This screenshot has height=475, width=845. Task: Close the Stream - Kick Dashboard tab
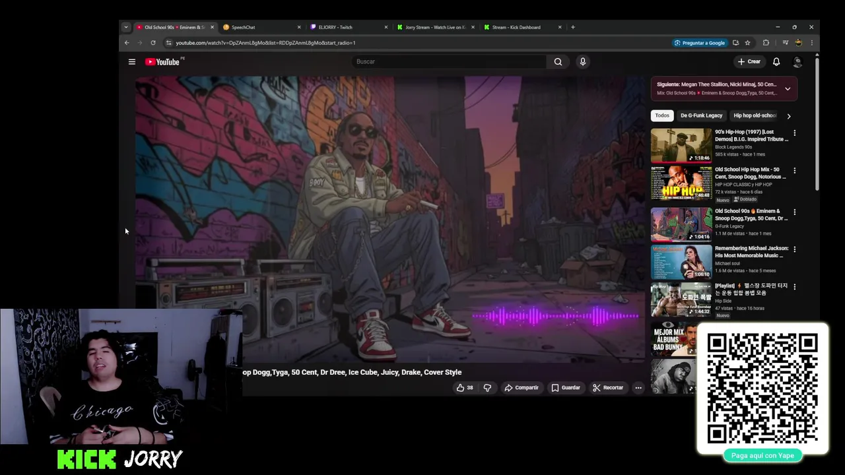pos(560,27)
